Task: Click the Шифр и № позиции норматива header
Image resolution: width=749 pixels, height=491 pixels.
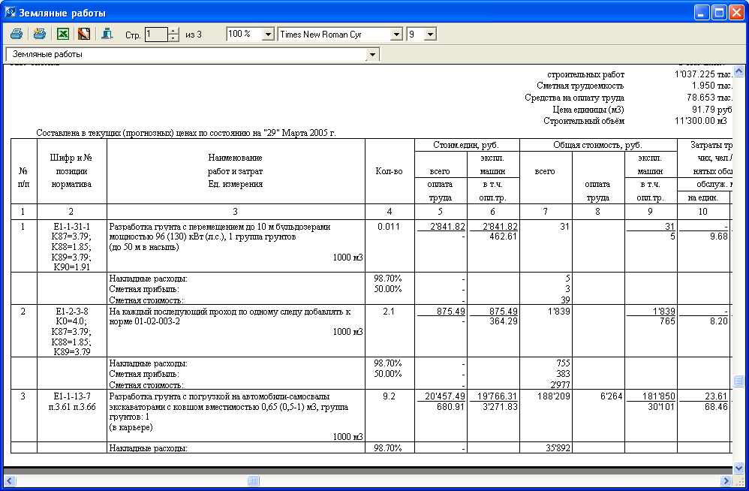Action: click(x=71, y=171)
